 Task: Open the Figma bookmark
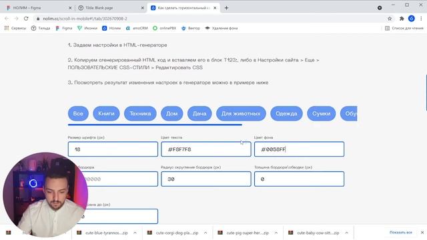pos(64,28)
